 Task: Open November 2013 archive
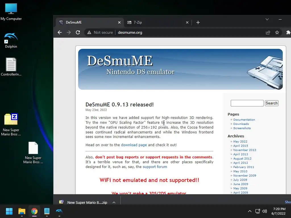tap(245, 150)
